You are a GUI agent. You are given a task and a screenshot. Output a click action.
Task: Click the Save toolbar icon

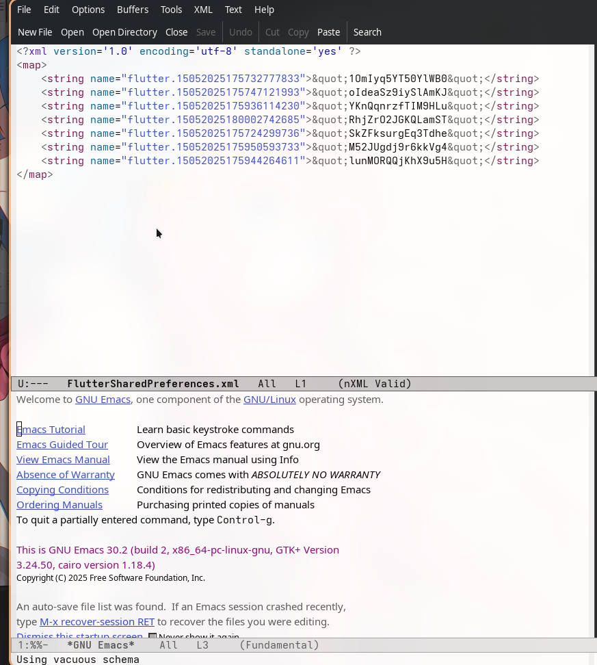pyautogui.click(x=205, y=32)
